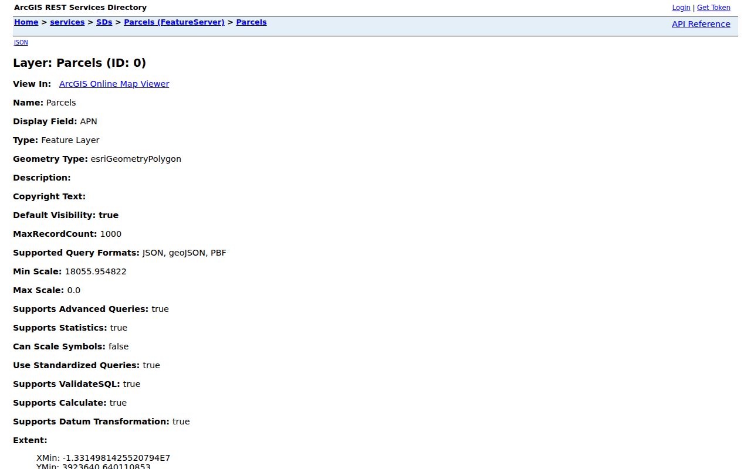Click the MaxRecordCount value 1000
Image resolution: width=751 pixels, height=469 pixels.
pyautogui.click(x=111, y=234)
